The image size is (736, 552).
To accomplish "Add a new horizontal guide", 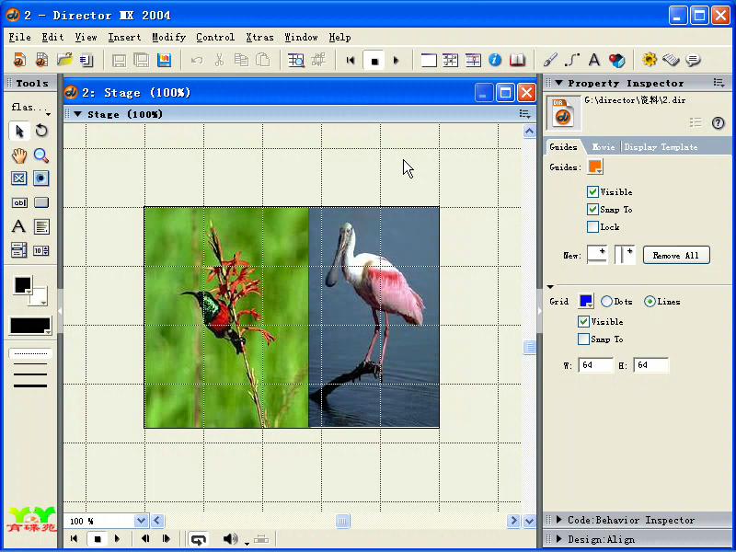I will pos(596,255).
